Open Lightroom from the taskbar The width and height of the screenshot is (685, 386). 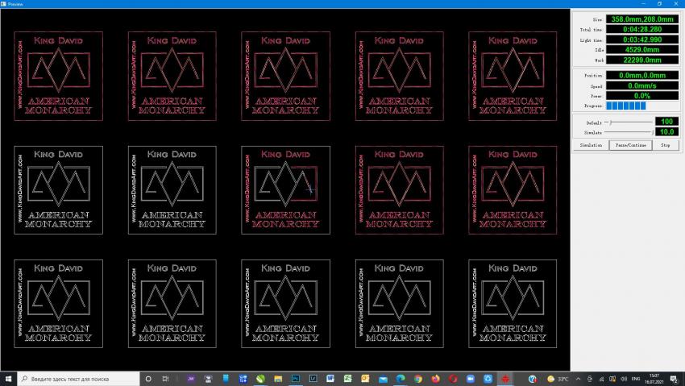pyautogui.click(x=313, y=378)
